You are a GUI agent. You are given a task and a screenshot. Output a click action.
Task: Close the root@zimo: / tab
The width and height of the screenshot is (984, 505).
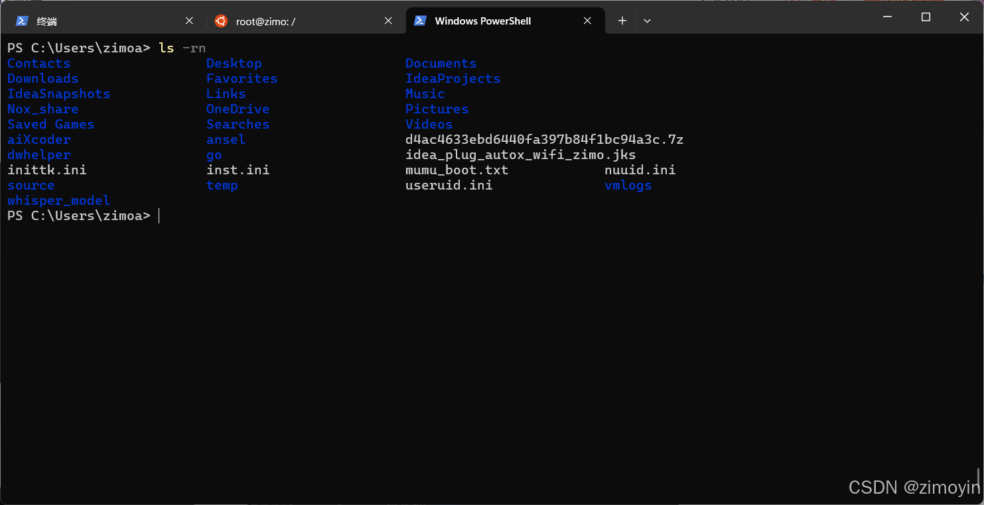[x=388, y=21]
